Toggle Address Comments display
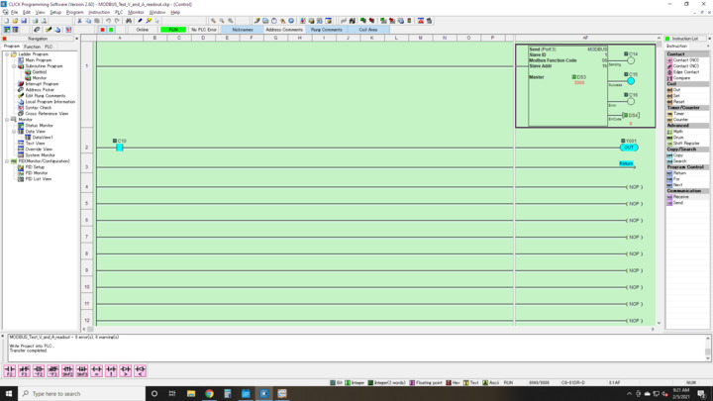 pos(284,30)
